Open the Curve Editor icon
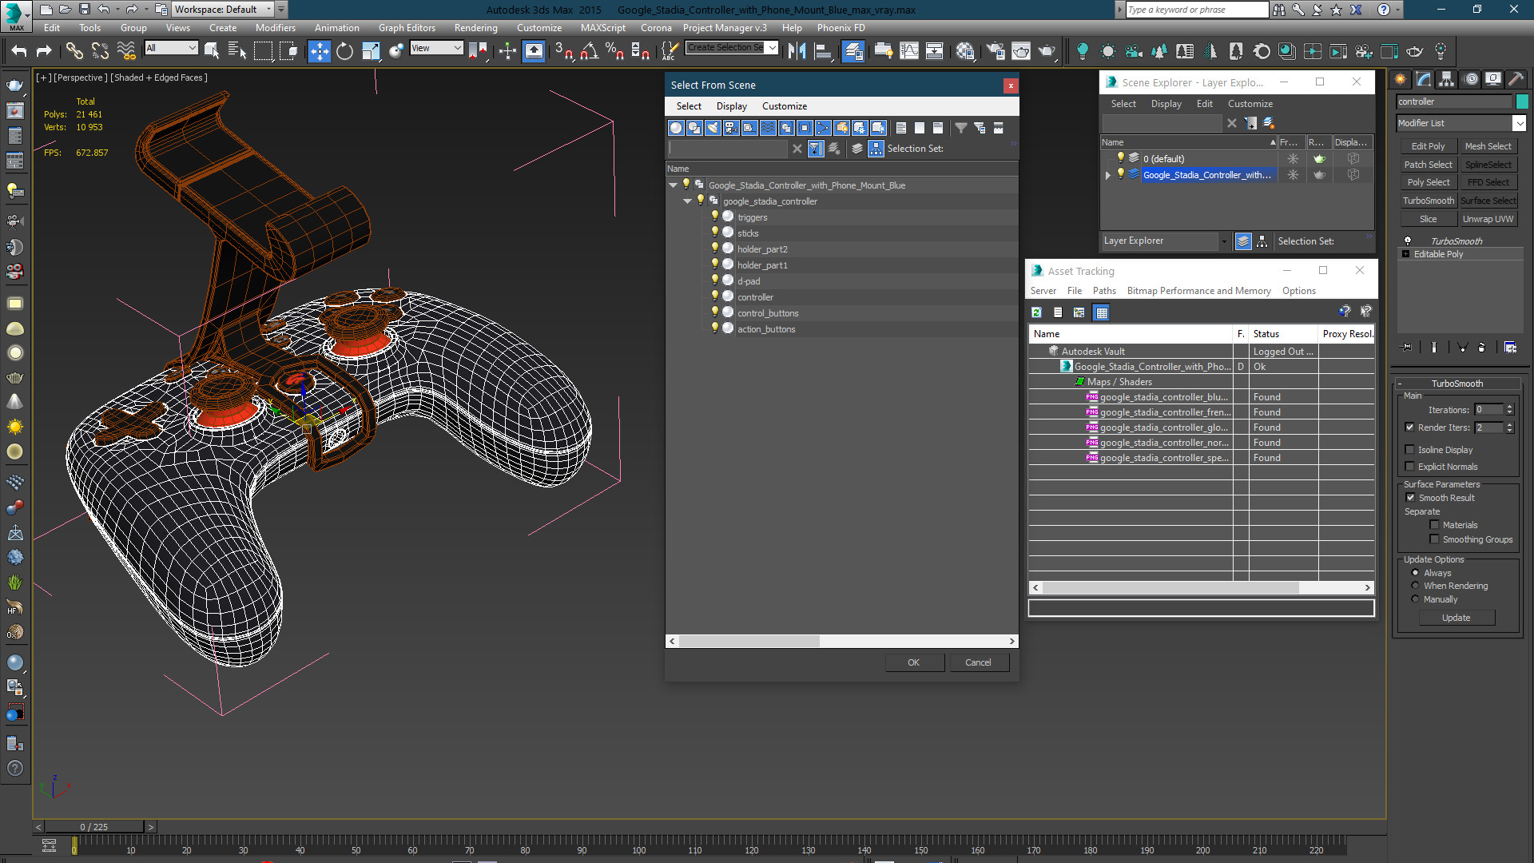Screen dimensions: 1534x863 tap(909, 51)
